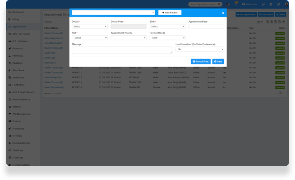Click the WhatsApp icon in top bar
Image resolution: width=295 pixels, height=180 pixels.
pyautogui.click(x=263, y=4)
